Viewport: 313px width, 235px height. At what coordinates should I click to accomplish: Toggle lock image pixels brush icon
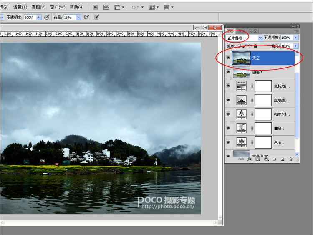pyautogui.click(x=244, y=46)
